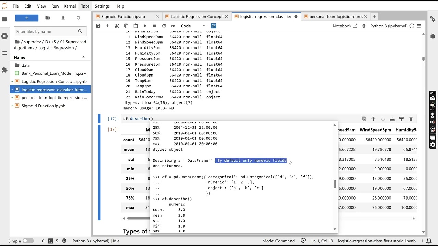Open the Debugger panel on right sidebar
This screenshot has width=438, height=246.
pyautogui.click(x=433, y=36)
